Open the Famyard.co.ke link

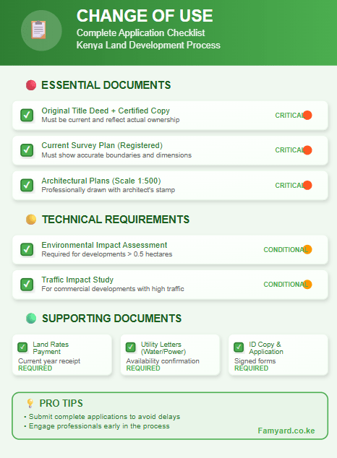(286, 431)
